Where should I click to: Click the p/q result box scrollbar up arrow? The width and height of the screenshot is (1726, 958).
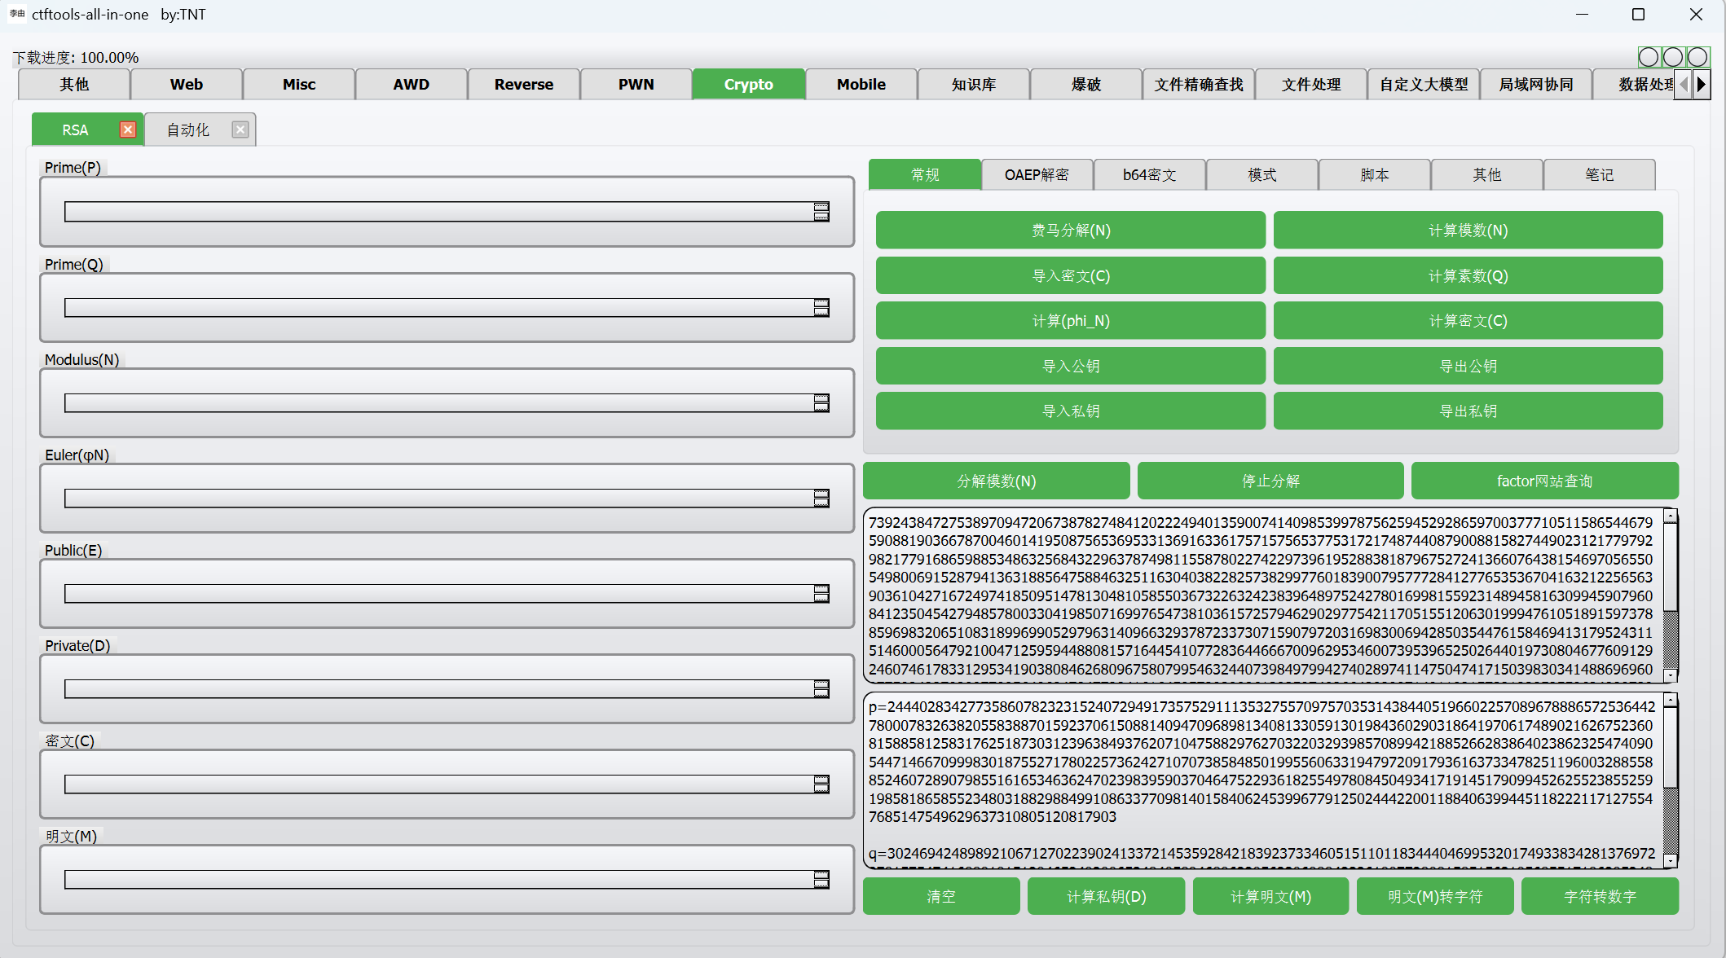pos(1671,701)
